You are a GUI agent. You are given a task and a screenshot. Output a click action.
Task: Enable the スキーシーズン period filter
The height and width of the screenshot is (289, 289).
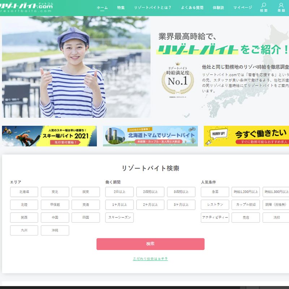click(120, 217)
